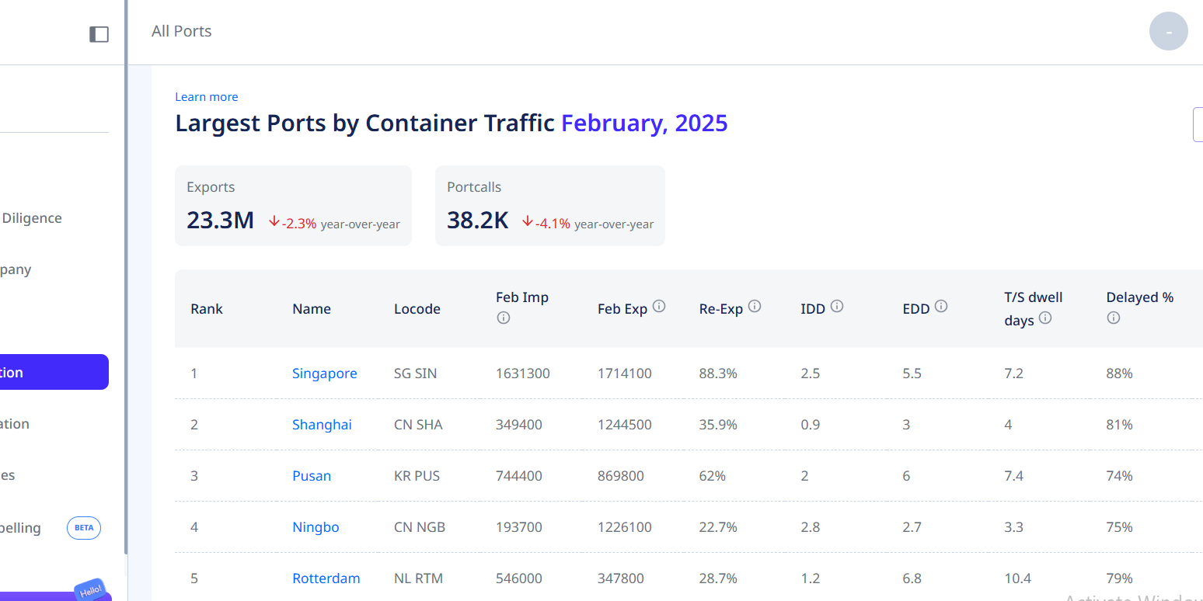Click the Exports summary card
Viewport: 1203px width, 601px height.
[293, 206]
